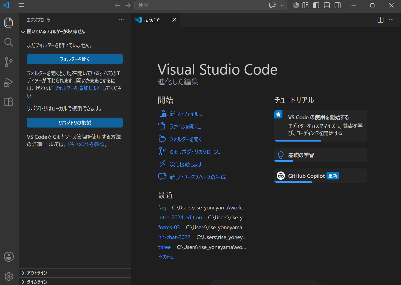Viewport: 401px width, 285px height.
Task: Click the ファイルを開く... link
Action: (185, 127)
